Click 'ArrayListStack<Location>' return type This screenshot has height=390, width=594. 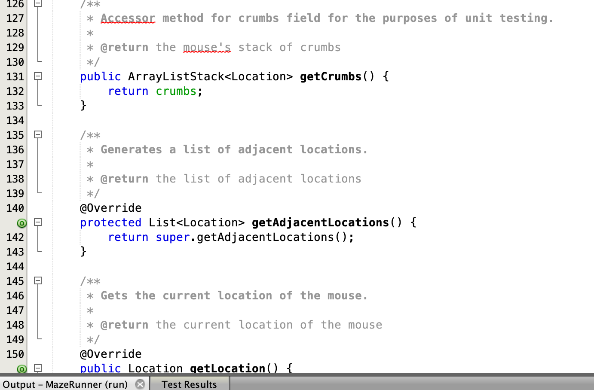coord(210,76)
